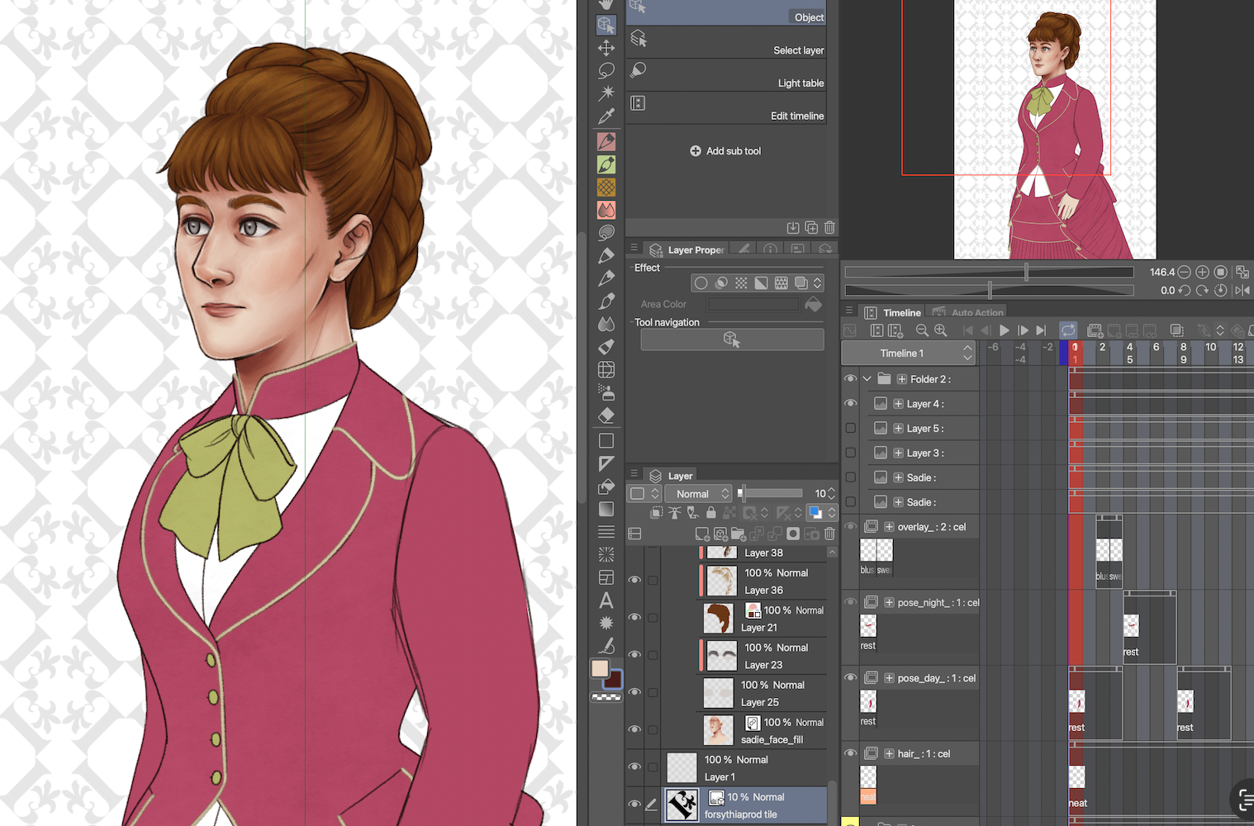The image size is (1254, 826).
Task: Click the Navigator flip horizontal icon
Action: [x=1242, y=290]
